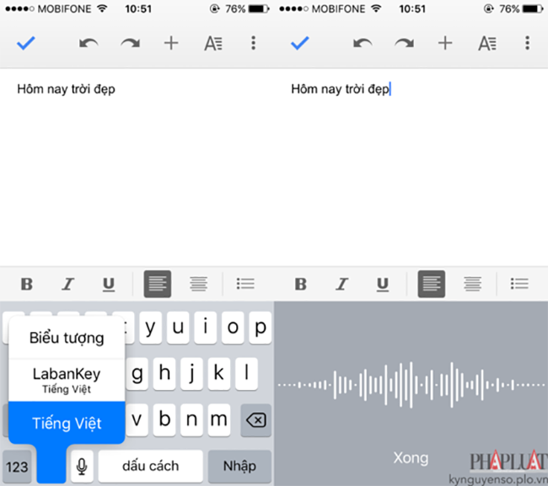The width and height of the screenshot is (548, 486).
Task: Open the three-dot overflow menu in the right screen
Action: click(x=527, y=43)
